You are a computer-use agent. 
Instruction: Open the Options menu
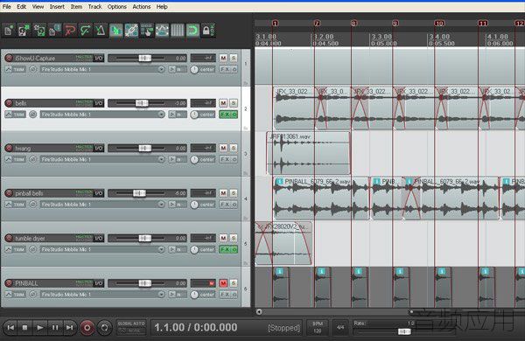[117, 6]
